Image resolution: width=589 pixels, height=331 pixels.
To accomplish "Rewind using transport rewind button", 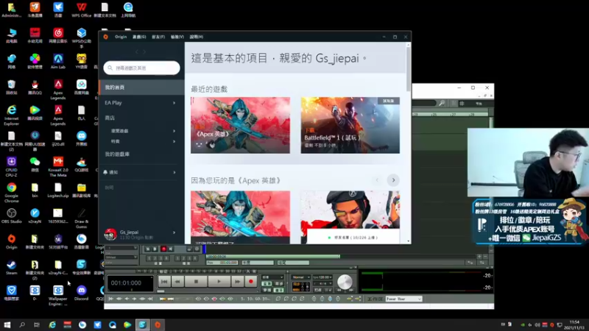I will pyautogui.click(x=177, y=281).
